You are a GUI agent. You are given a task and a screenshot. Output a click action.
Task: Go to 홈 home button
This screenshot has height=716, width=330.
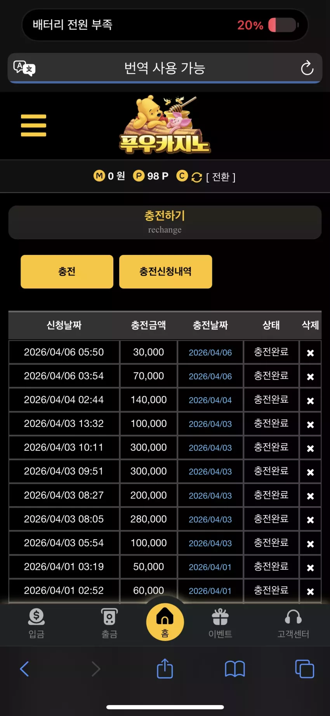point(165,622)
